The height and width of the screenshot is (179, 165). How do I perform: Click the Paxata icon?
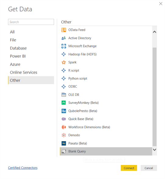pos(64,143)
